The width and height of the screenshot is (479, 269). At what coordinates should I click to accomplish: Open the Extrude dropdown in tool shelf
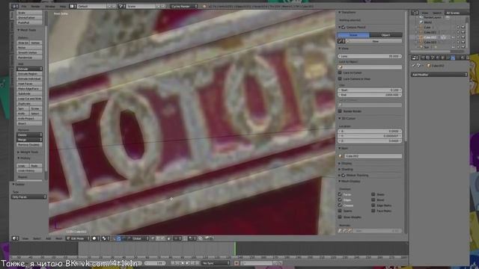(x=29, y=69)
